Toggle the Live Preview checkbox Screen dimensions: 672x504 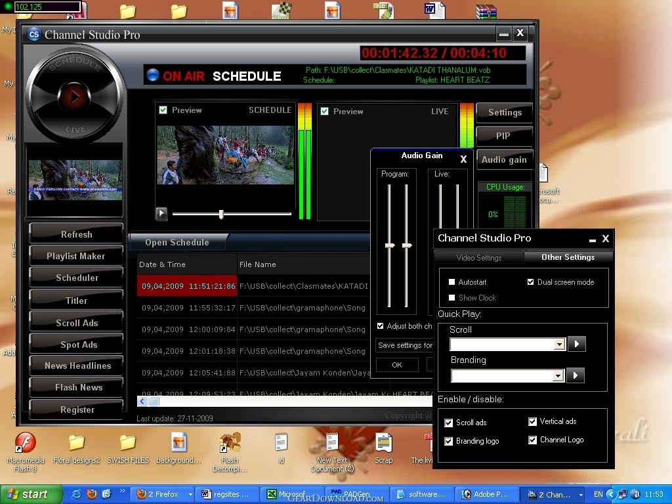click(x=324, y=112)
